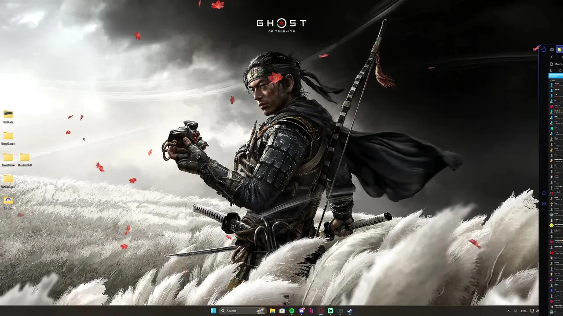The width and height of the screenshot is (563, 316).
Task: Click the bell notification icon under Mercs
Action: pyautogui.click(x=560, y=71)
